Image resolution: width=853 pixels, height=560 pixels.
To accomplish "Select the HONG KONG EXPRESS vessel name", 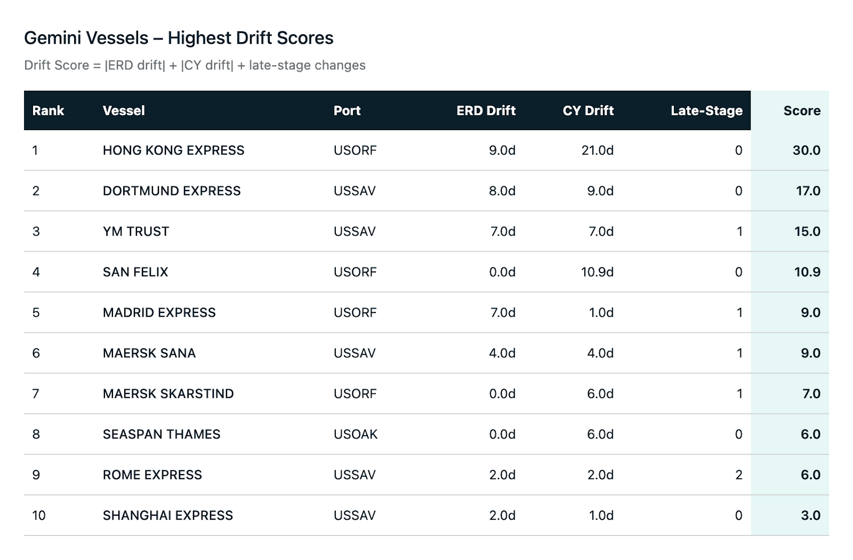I will (173, 150).
